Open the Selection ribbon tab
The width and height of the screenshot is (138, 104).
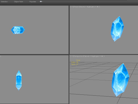point(4,2)
